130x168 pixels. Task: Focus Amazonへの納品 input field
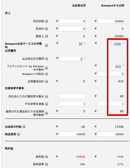(x=111, y=73)
